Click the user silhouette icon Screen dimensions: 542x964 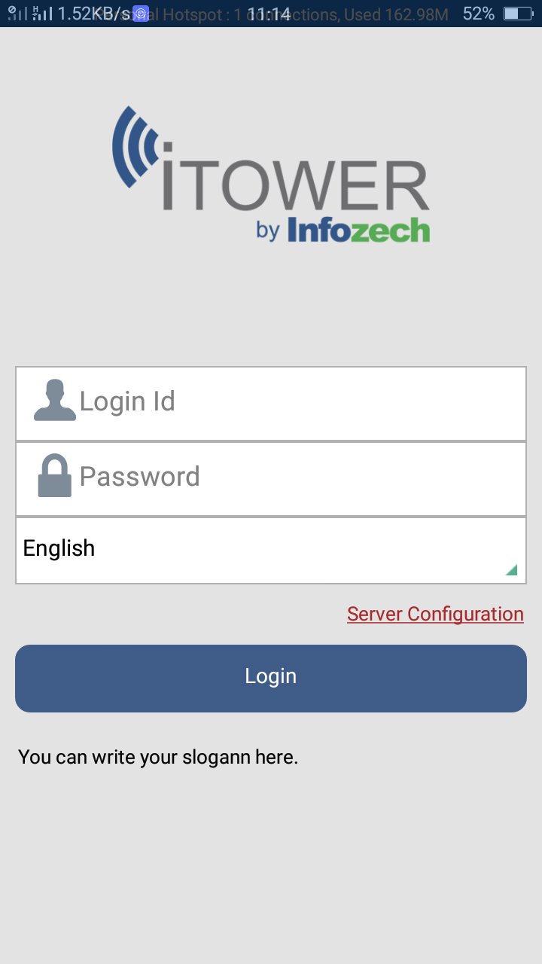[55, 401]
